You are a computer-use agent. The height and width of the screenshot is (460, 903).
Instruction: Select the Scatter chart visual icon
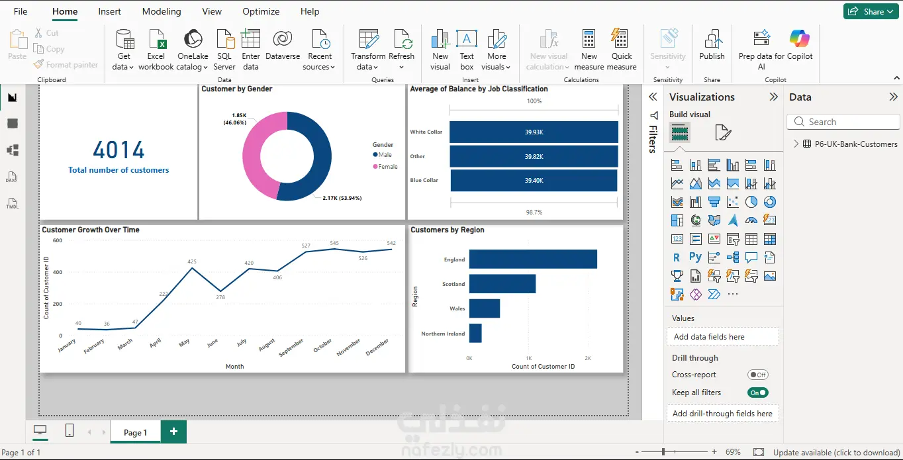pyautogui.click(x=732, y=202)
